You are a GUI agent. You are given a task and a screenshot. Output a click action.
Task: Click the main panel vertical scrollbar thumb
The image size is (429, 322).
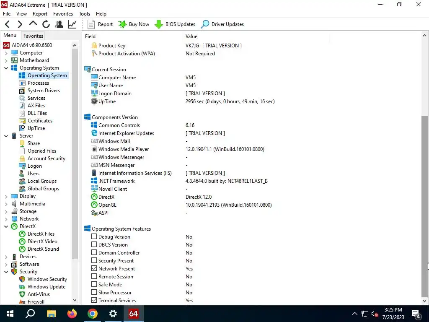[x=424, y=206]
